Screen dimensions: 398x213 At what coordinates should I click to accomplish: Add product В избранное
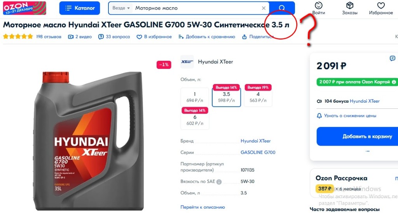154,37
